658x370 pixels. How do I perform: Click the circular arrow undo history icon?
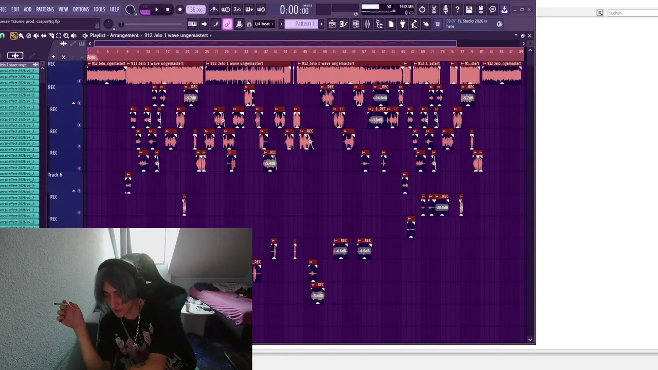tap(422, 9)
